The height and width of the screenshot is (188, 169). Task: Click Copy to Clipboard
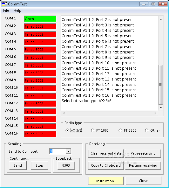[106, 165]
